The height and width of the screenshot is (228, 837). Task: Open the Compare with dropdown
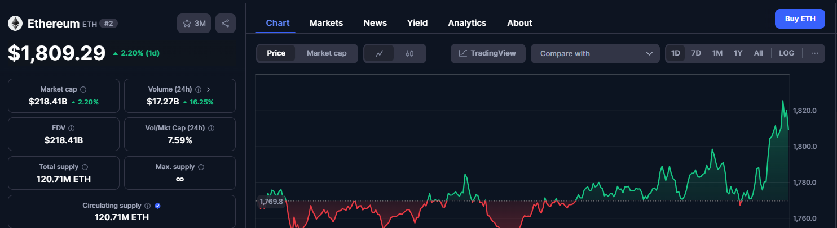pyautogui.click(x=595, y=53)
